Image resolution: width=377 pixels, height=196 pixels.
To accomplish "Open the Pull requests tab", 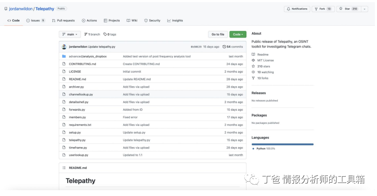I will (x=63, y=21).
